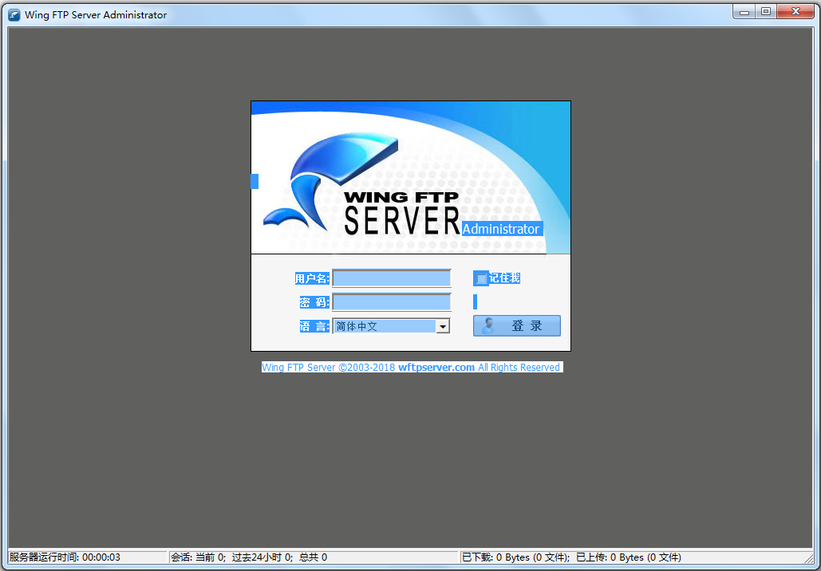The height and width of the screenshot is (571, 821).
Task: Select the 简体中文 language combo box
Action: [384, 326]
